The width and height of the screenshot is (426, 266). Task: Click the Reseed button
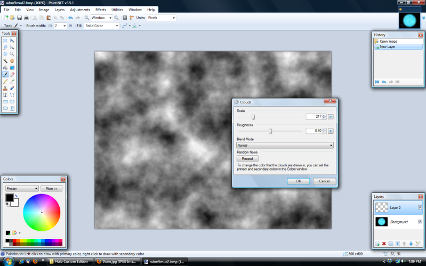pos(247,159)
